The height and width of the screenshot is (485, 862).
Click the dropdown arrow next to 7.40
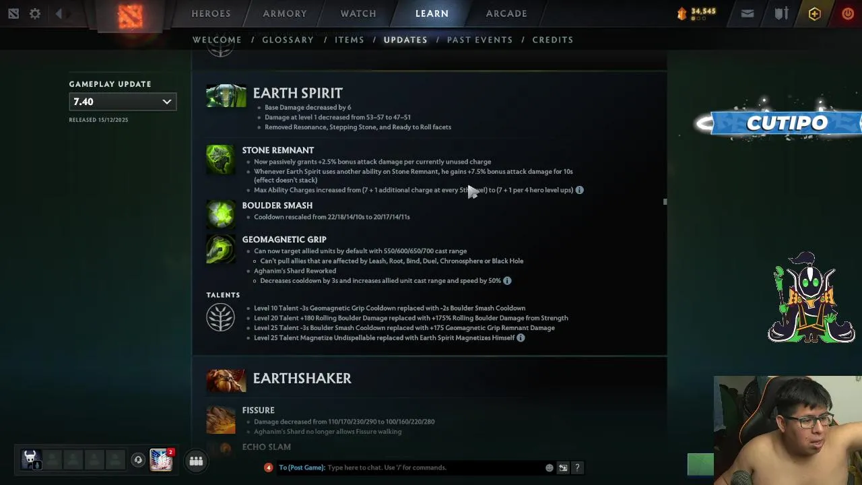pyautogui.click(x=167, y=102)
